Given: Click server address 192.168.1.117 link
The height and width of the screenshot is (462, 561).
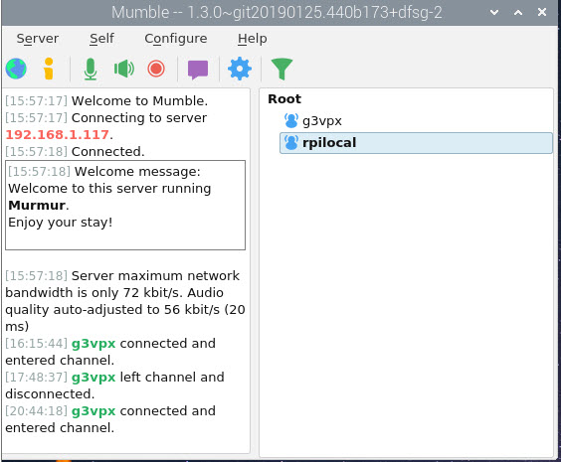Looking at the screenshot, I should point(57,135).
